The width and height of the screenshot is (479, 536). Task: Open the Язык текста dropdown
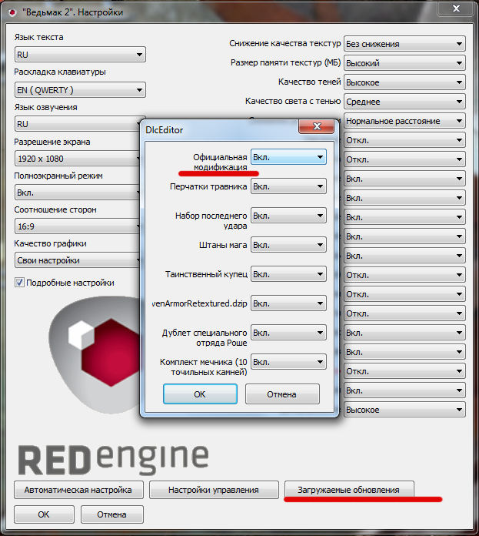point(80,55)
